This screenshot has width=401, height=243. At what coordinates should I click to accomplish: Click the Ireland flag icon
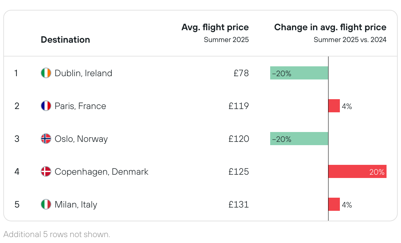coord(46,73)
